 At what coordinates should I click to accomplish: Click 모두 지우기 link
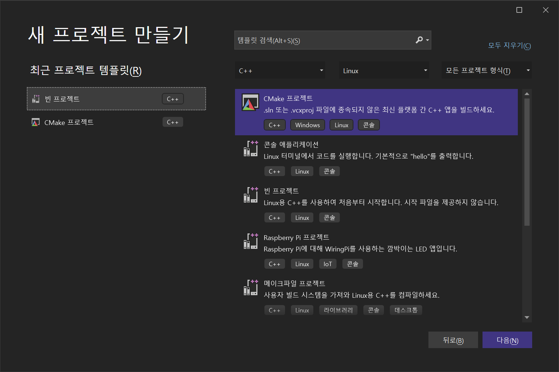pos(509,45)
